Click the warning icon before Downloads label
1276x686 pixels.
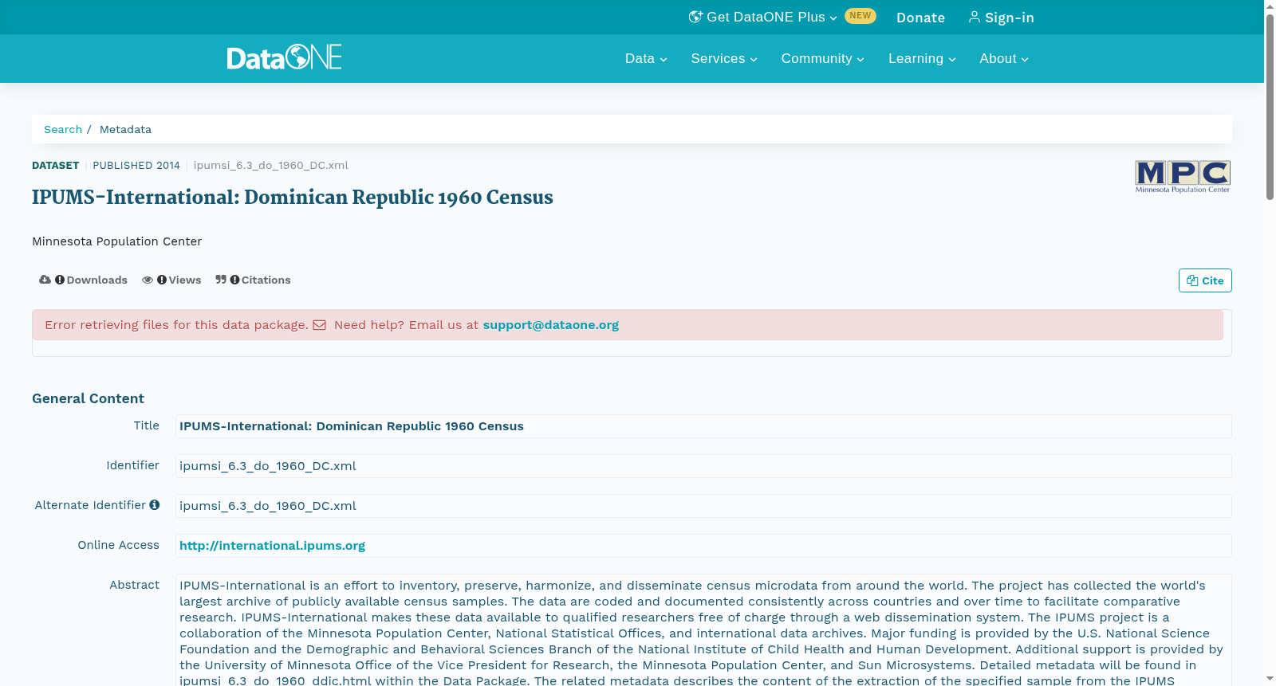(60, 280)
